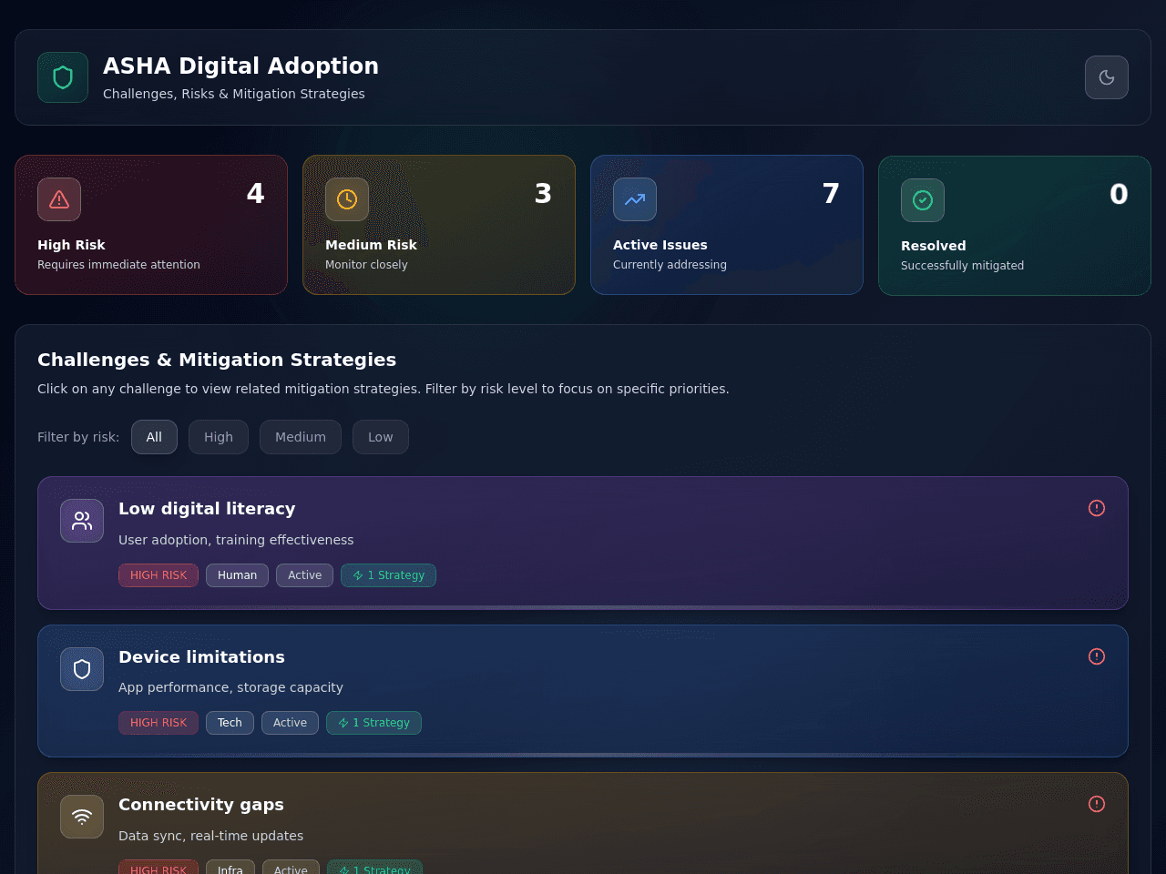Click the ASHA Digital Adoption title
The image size is (1166, 874).
tap(240, 66)
